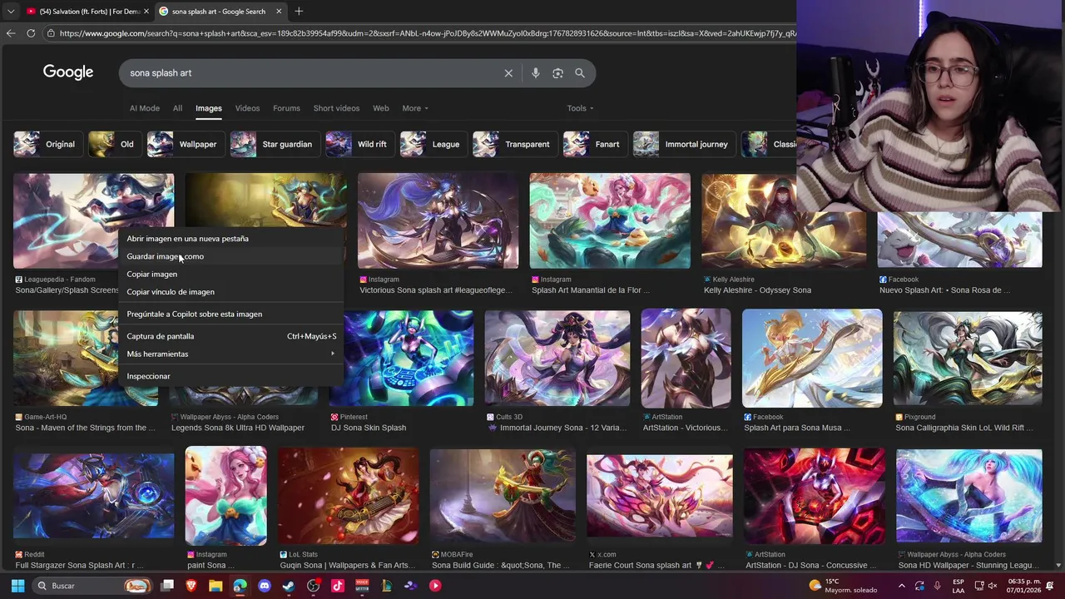
Task: Clear the search box text
Action: click(508, 73)
